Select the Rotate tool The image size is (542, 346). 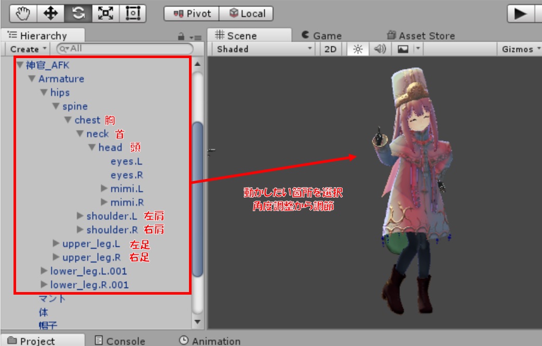[78, 13]
